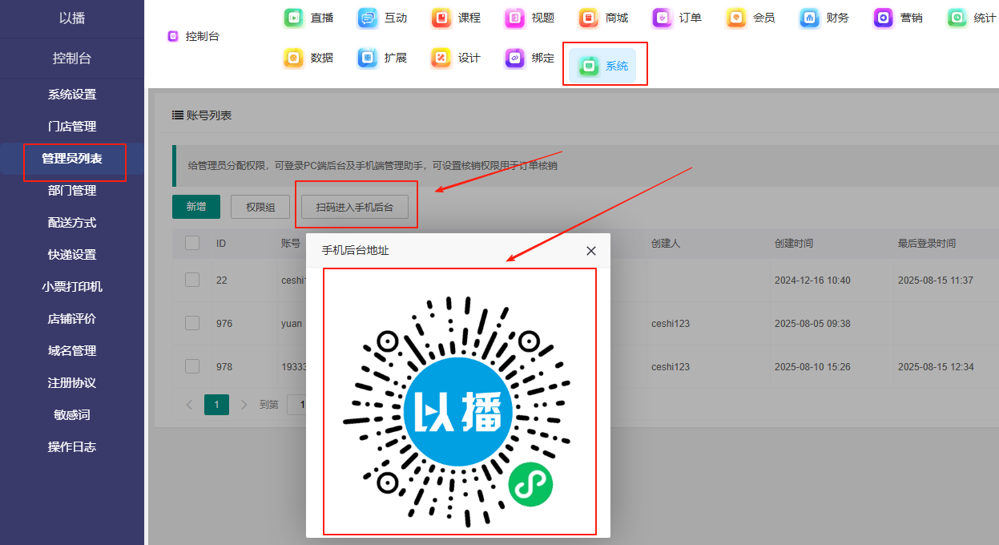Image resolution: width=999 pixels, height=545 pixels.
Task: Open the 订单 orders icon
Action: click(663, 18)
